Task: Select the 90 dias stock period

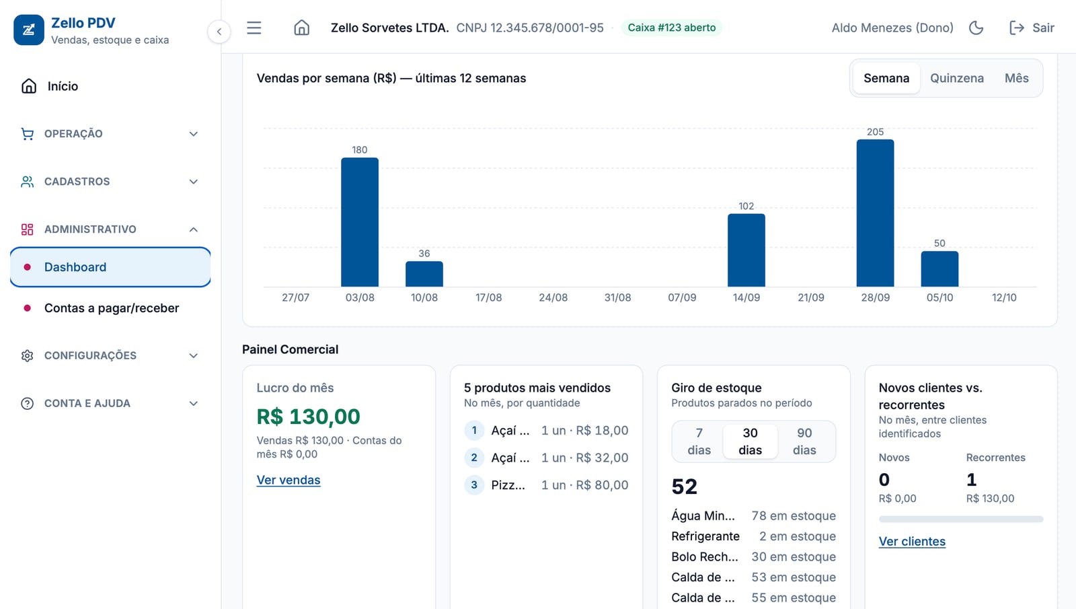Action: click(x=804, y=441)
